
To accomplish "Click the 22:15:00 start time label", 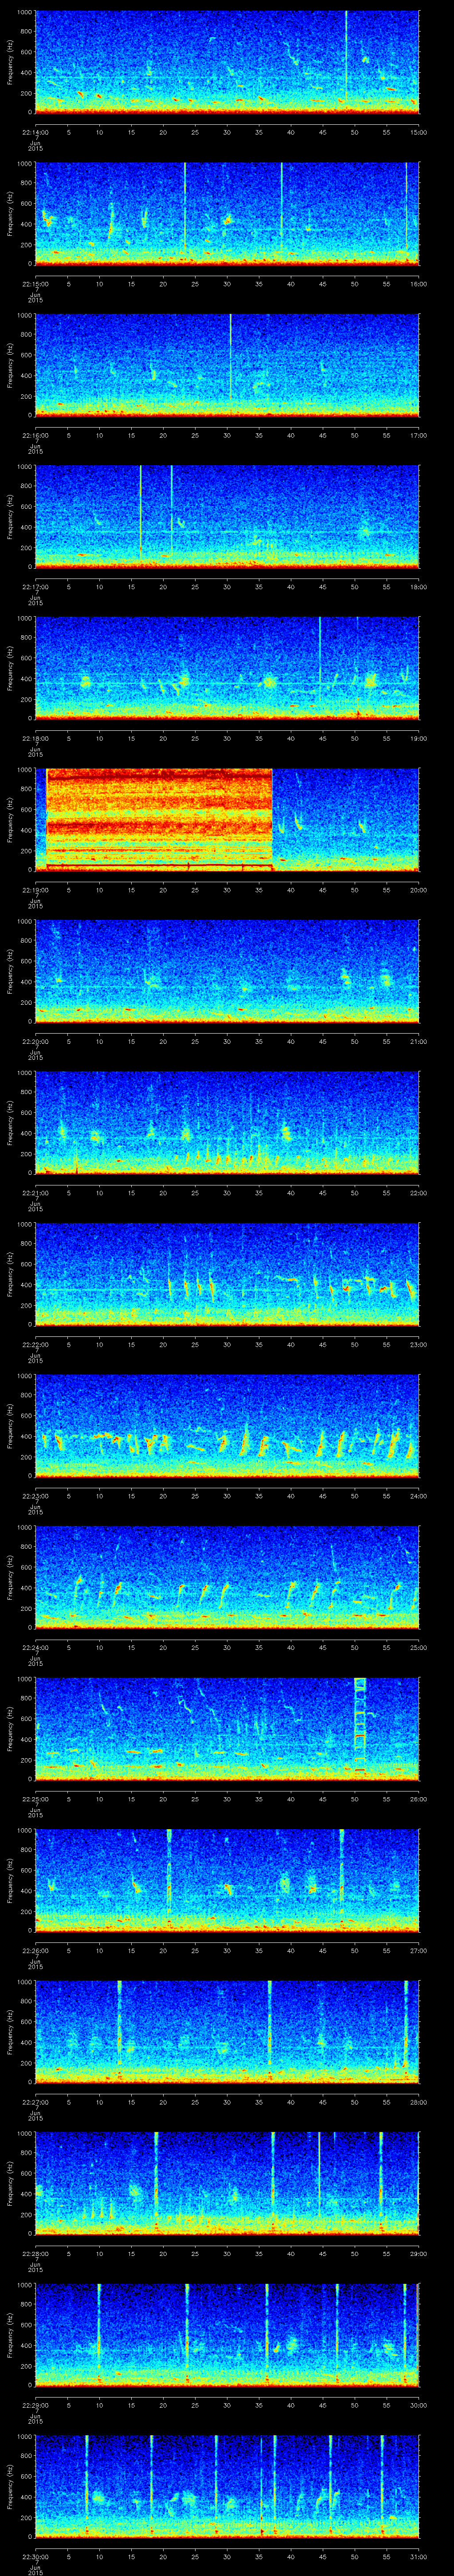I will [35, 284].
